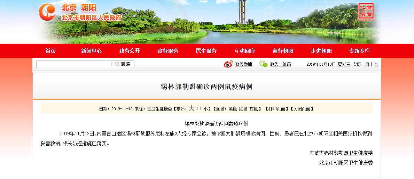Open the 政务二维码 link
This screenshot has width=414, height=179.
coord(280,64)
